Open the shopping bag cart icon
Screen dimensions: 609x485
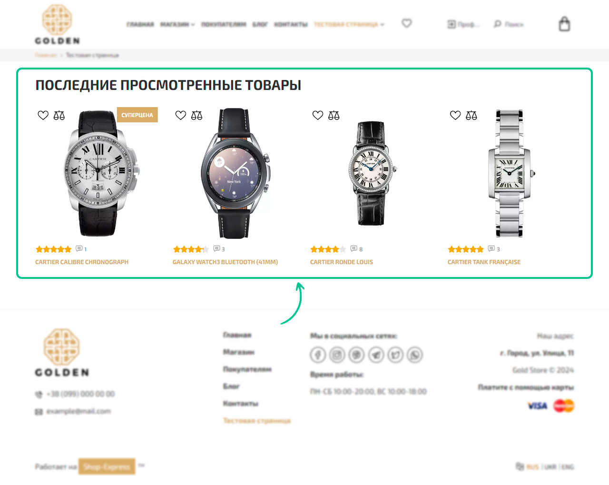[x=564, y=24]
